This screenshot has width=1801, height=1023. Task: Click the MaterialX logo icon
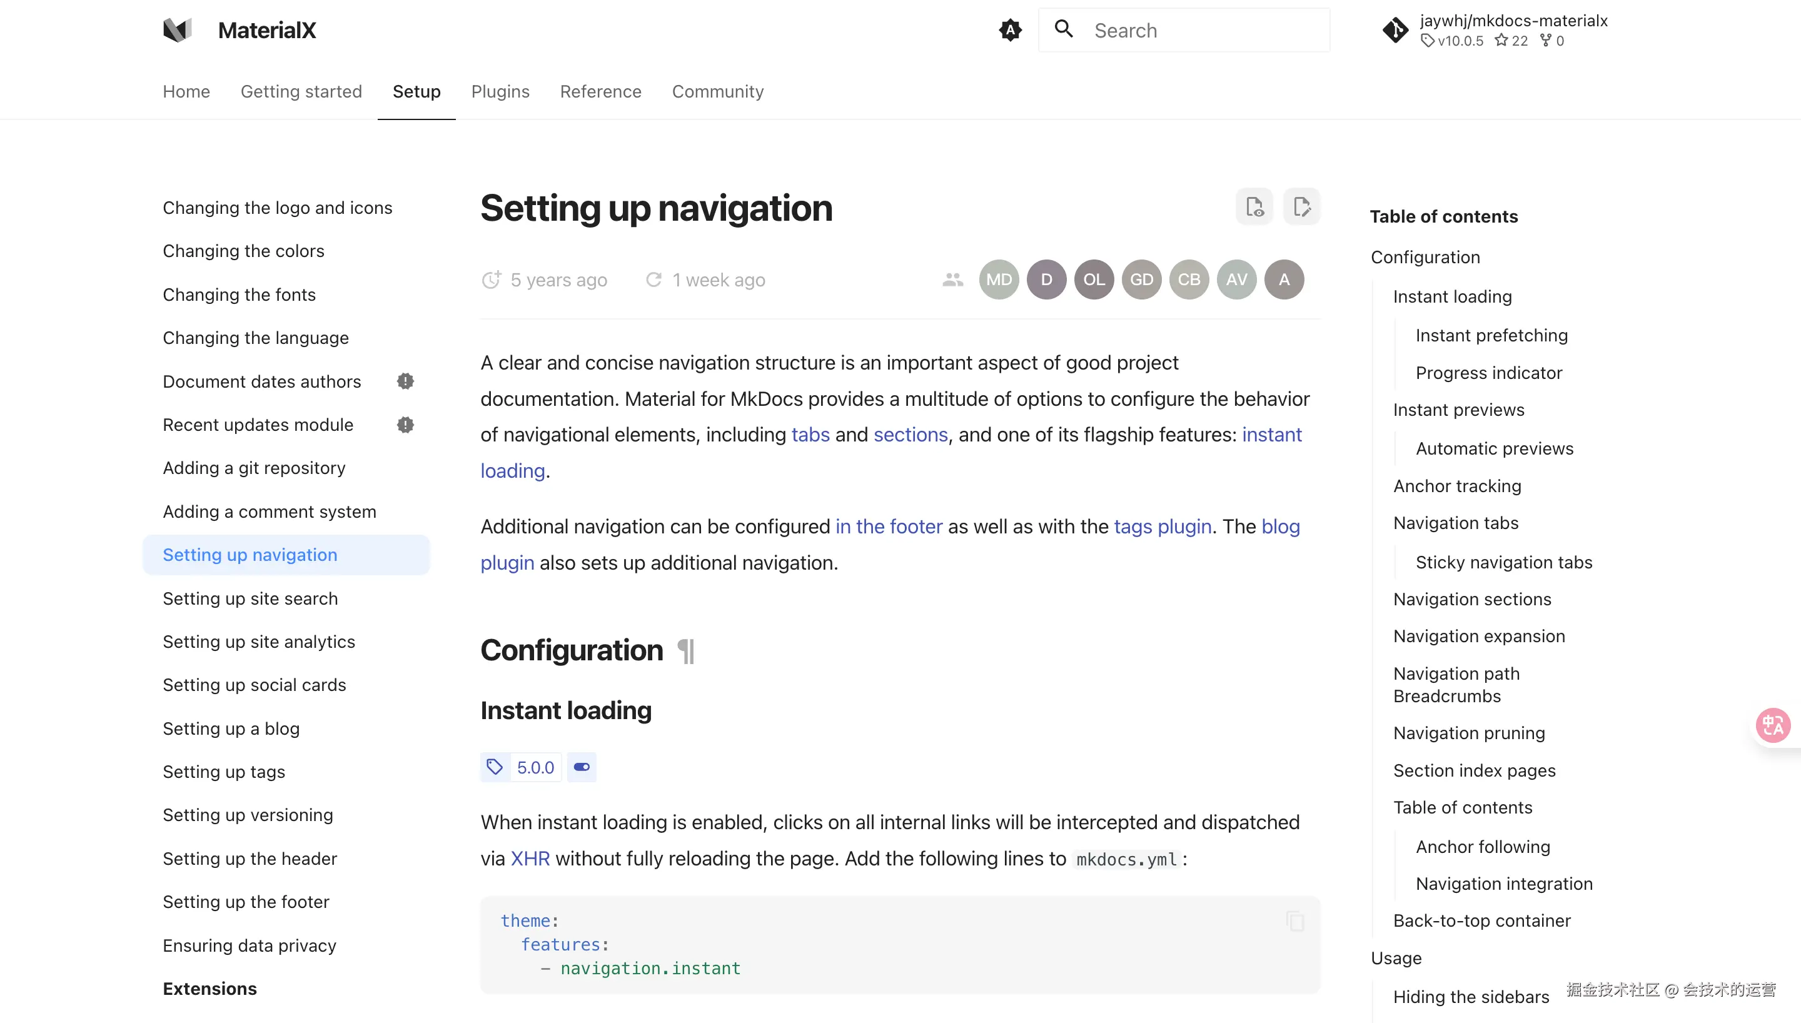coord(177,30)
